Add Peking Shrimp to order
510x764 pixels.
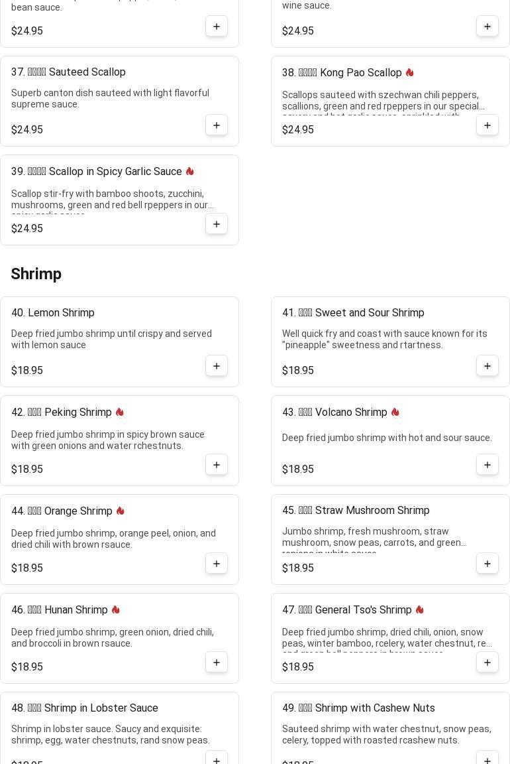217,465
